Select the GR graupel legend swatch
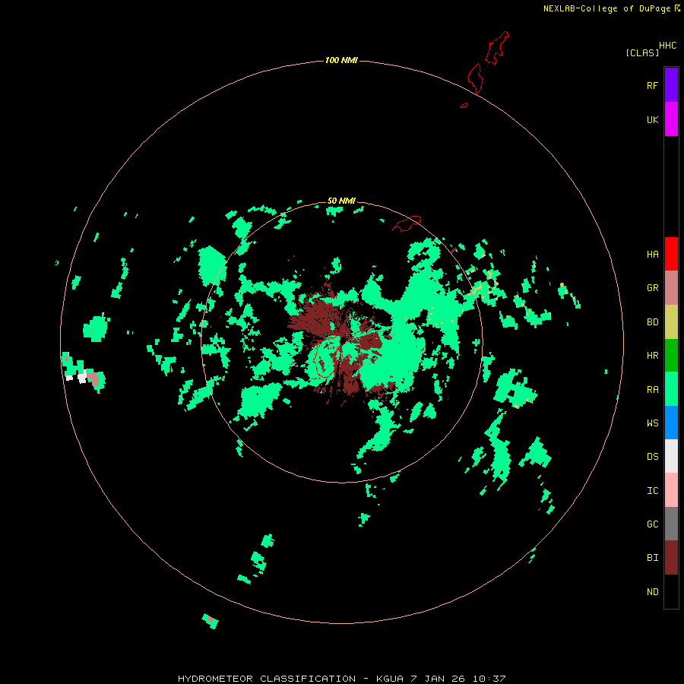The width and height of the screenshot is (684, 684). [671, 288]
